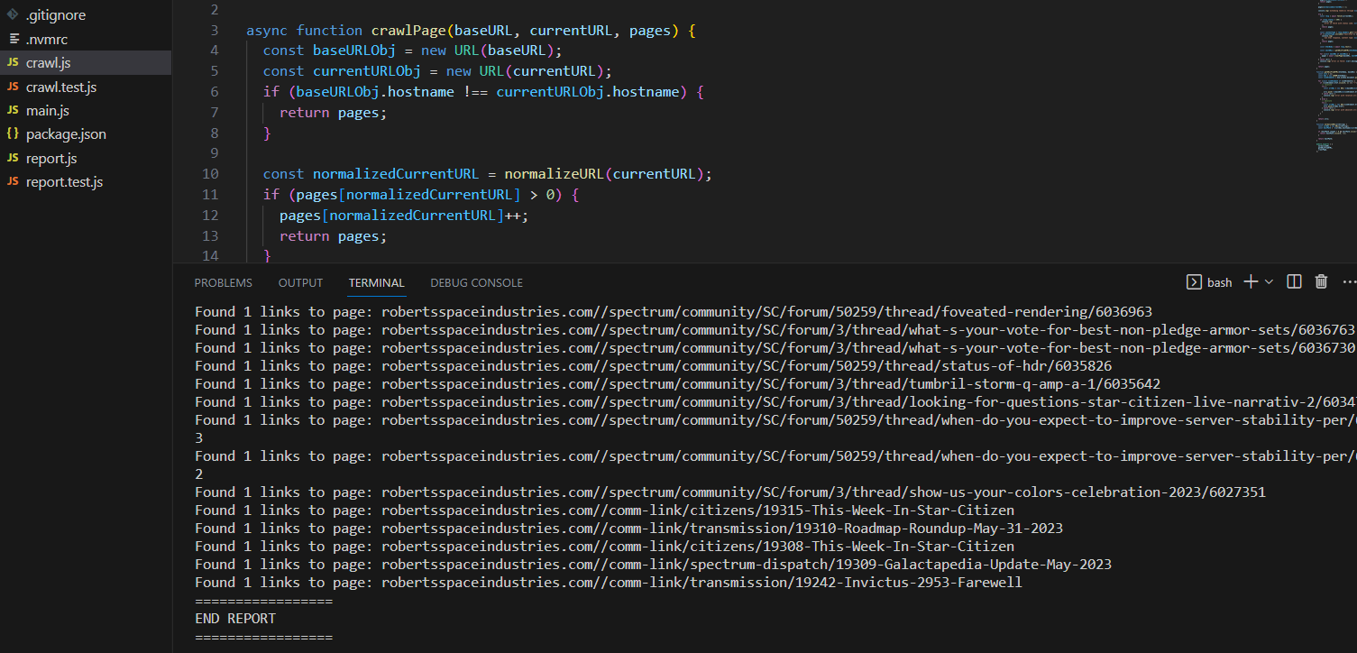This screenshot has width=1357, height=653.
Task: Open report.test.js in the explorer
Action: point(64,182)
